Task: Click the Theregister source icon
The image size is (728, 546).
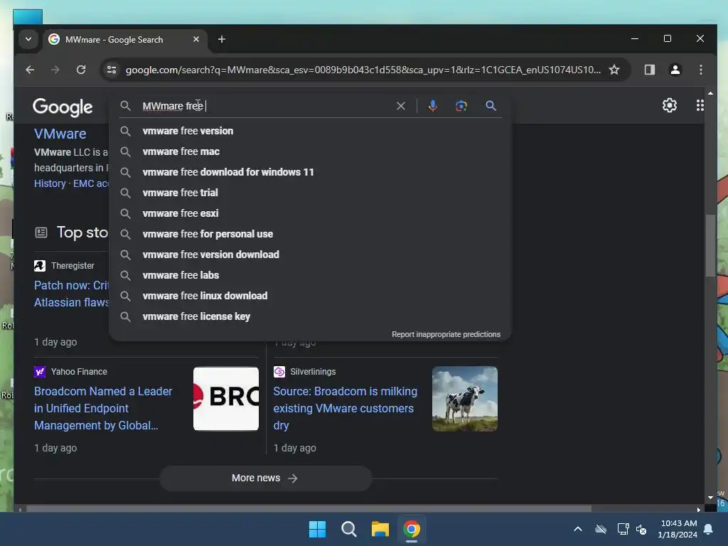Action: (x=40, y=266)
